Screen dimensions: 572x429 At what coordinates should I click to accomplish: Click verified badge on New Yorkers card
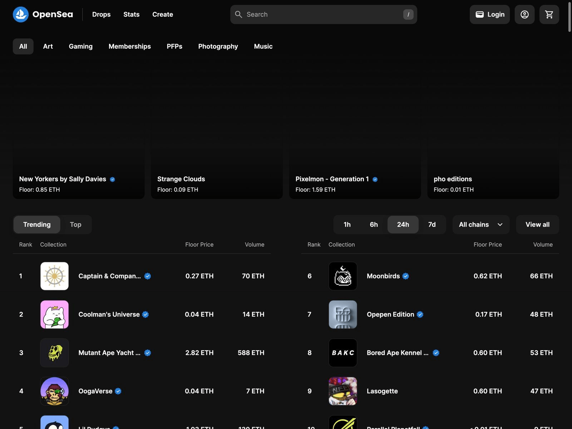coord(113,179)
